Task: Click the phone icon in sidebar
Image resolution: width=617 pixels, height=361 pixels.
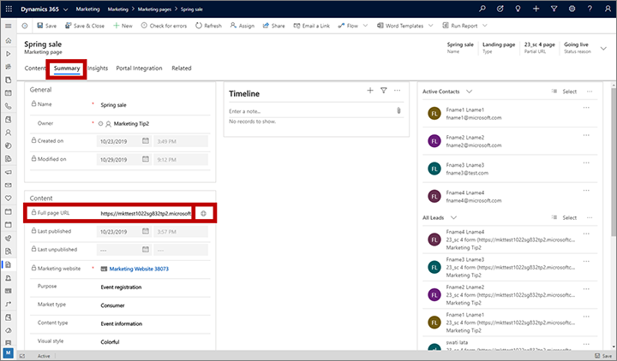Action: coord(9,106)
